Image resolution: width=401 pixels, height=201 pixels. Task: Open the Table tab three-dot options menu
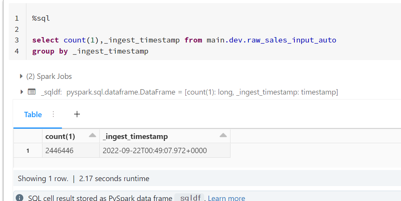coord(53,114)
